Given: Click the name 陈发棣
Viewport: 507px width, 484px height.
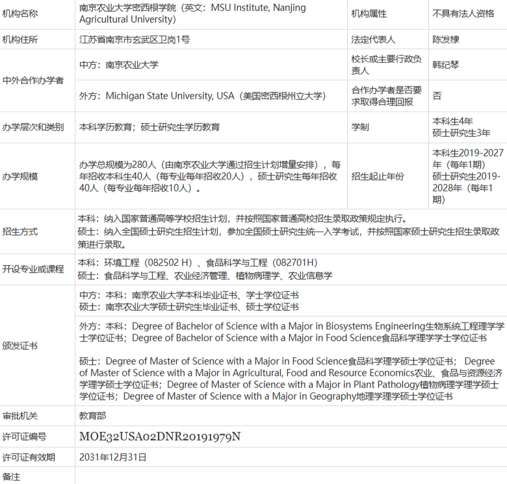Looking at the screenshot, I should (445, 40).
